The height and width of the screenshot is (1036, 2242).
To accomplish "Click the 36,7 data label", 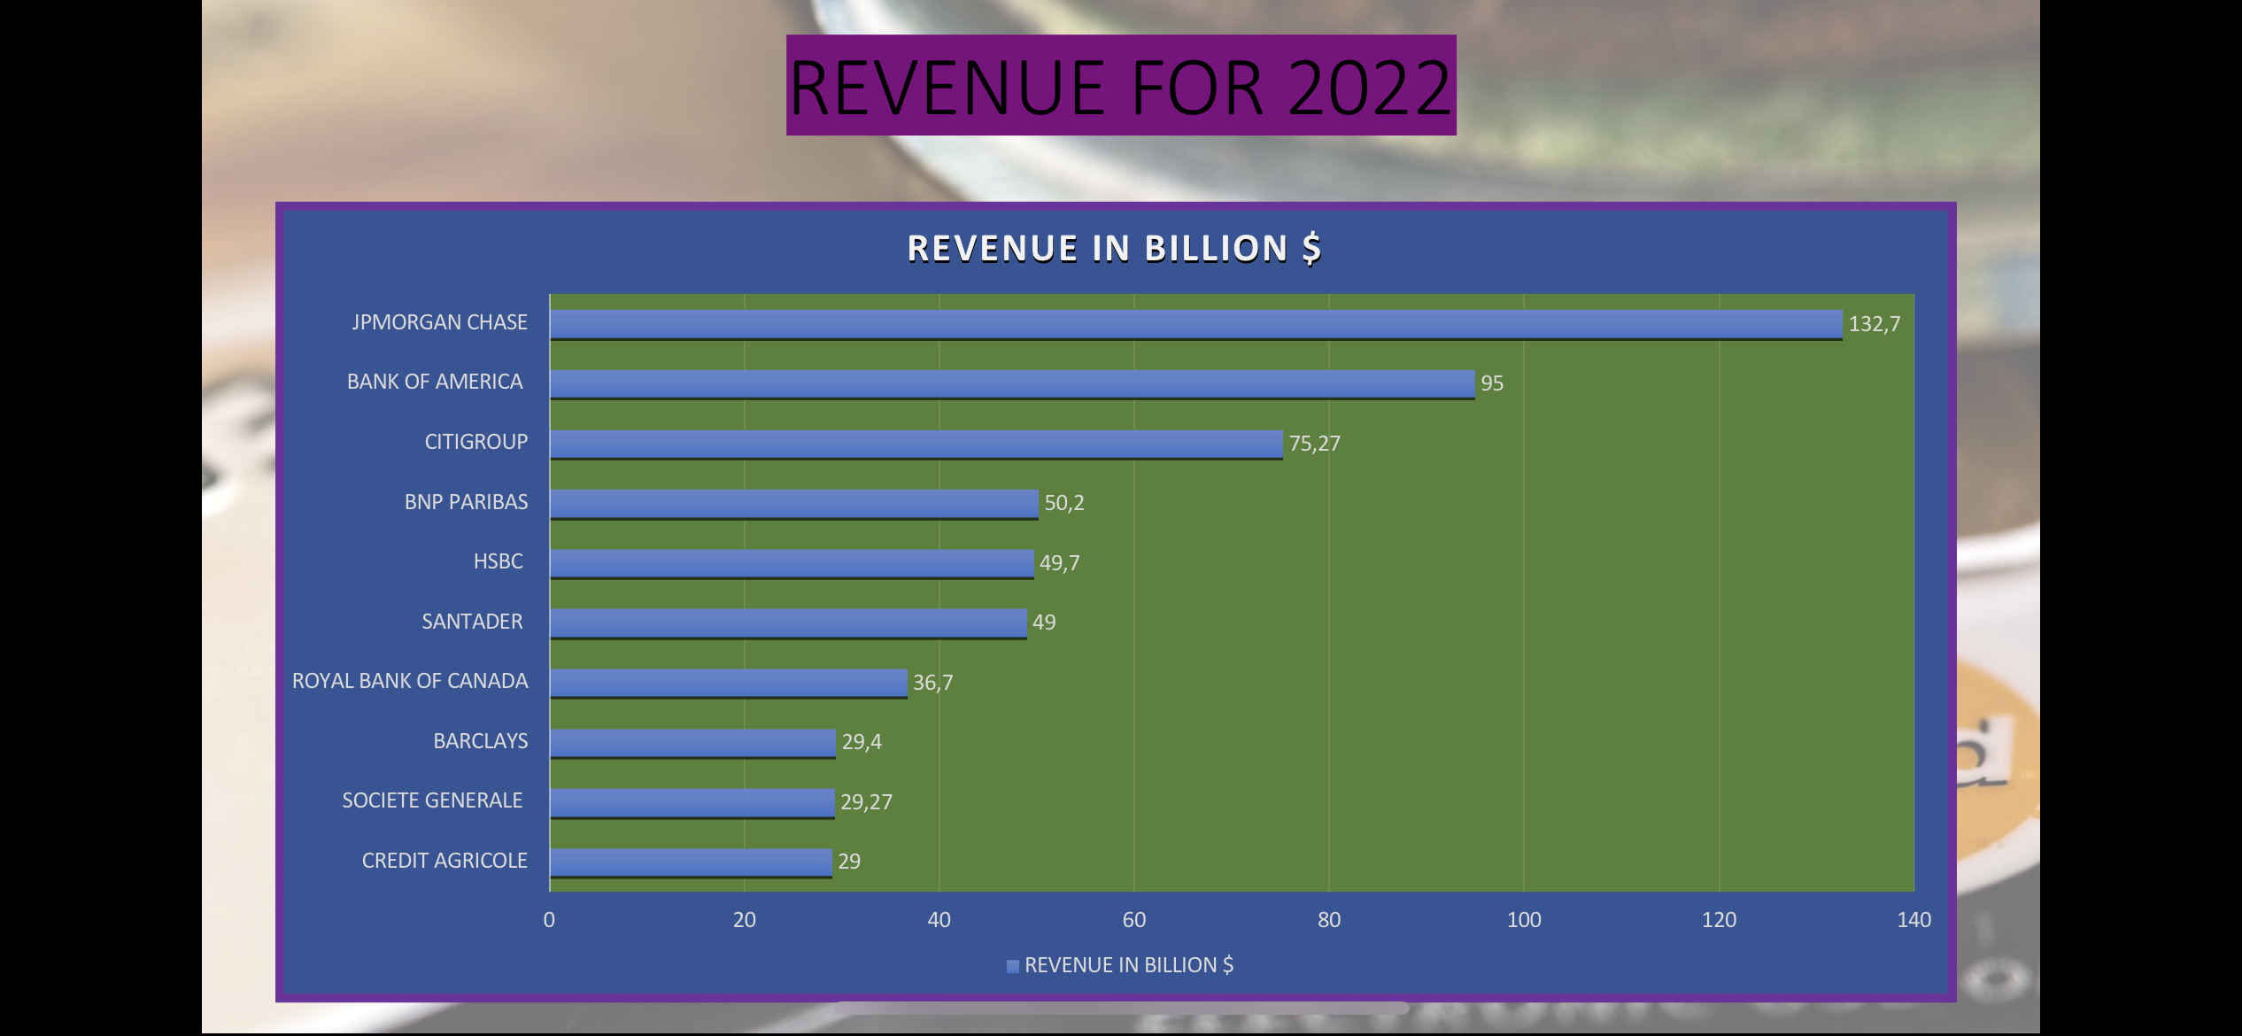I will pos(933,683).
